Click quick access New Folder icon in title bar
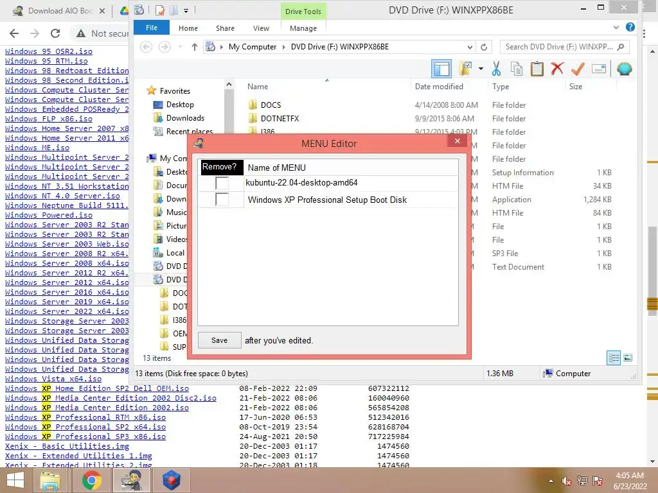The height and width of the screenshot is (493, 658). 173,10
